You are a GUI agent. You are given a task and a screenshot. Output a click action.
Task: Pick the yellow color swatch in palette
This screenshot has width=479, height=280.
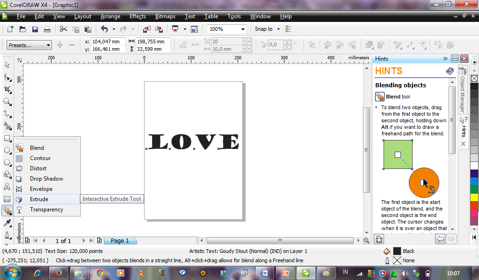tap(474, 197)
